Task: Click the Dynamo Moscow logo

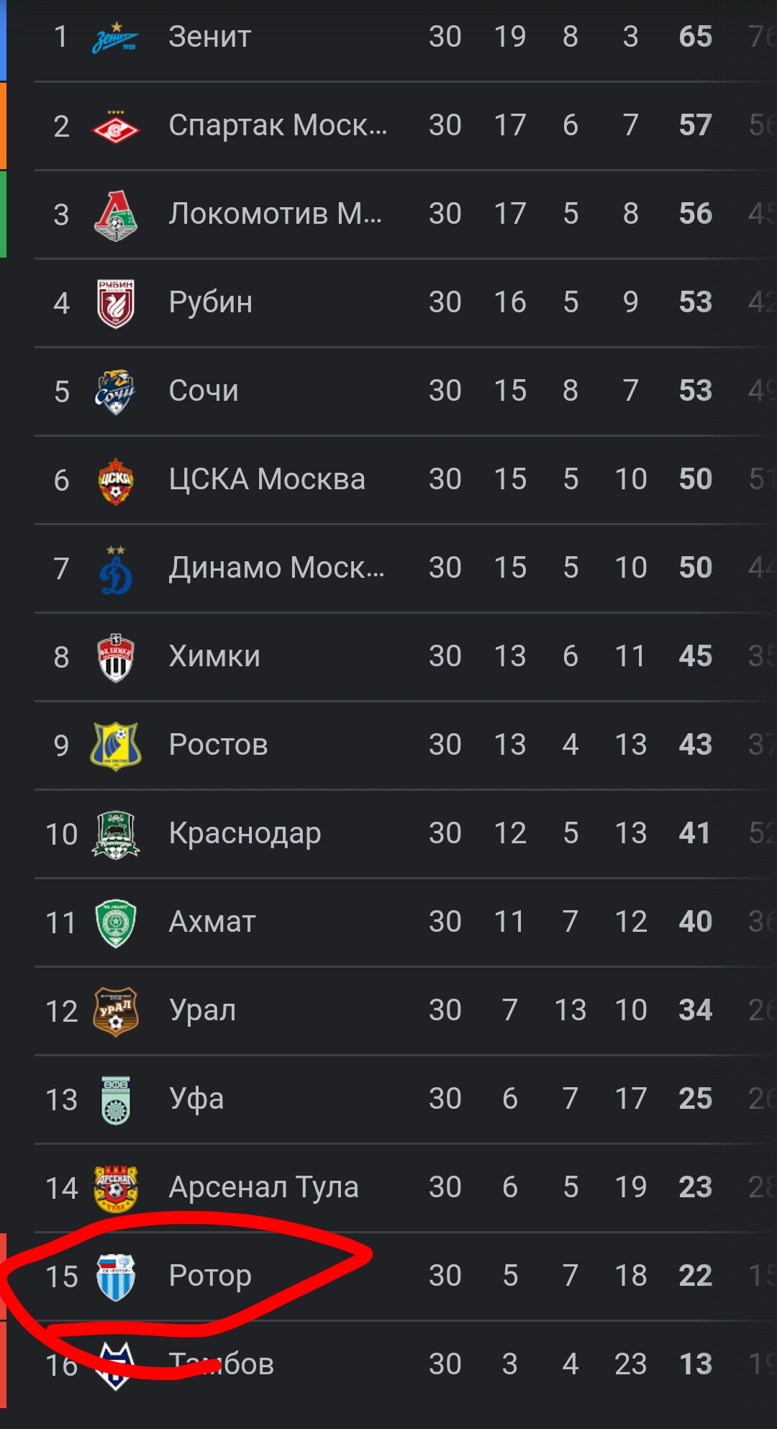Action: click(115, 569)
